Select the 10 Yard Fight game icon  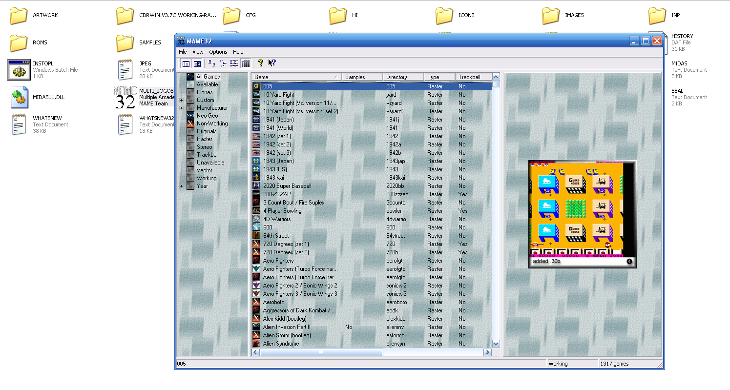tap(256, 95)
